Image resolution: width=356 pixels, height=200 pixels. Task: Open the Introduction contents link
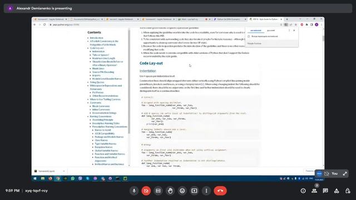click(x=96, y=38)
